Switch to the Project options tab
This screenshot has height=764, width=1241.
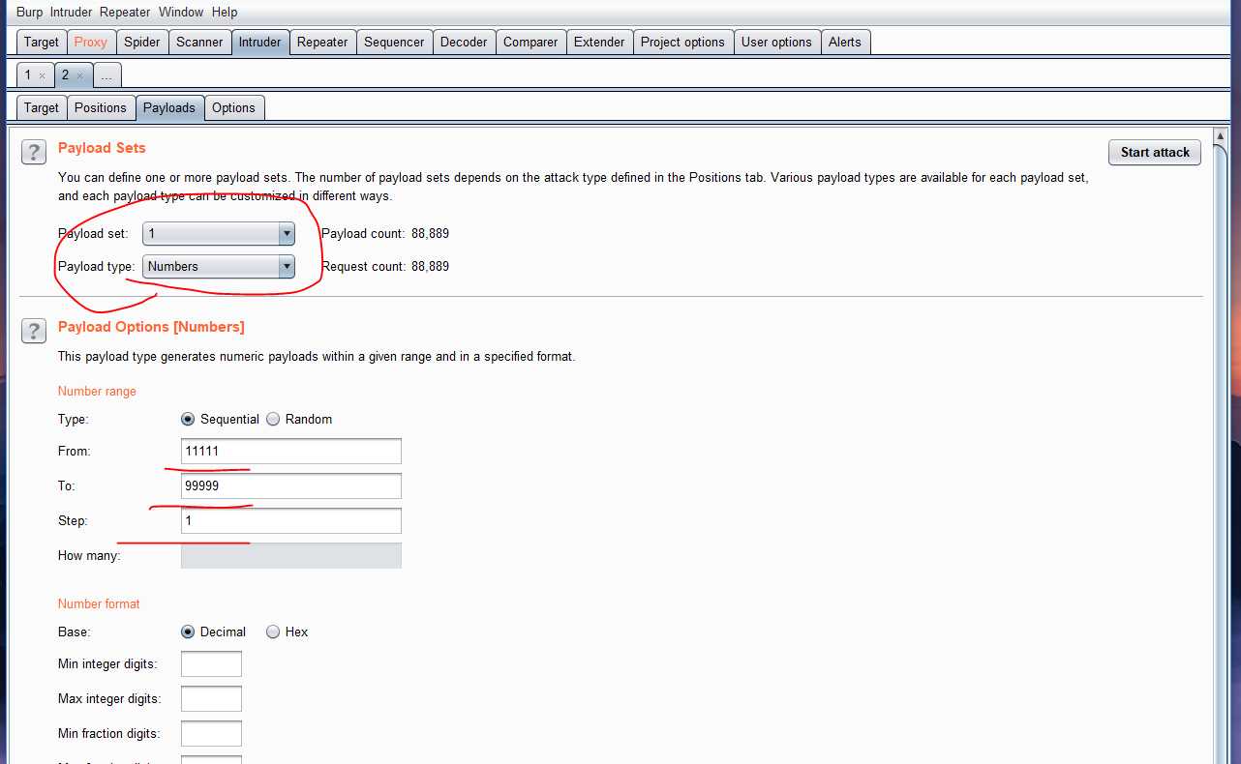click(682, 42)
